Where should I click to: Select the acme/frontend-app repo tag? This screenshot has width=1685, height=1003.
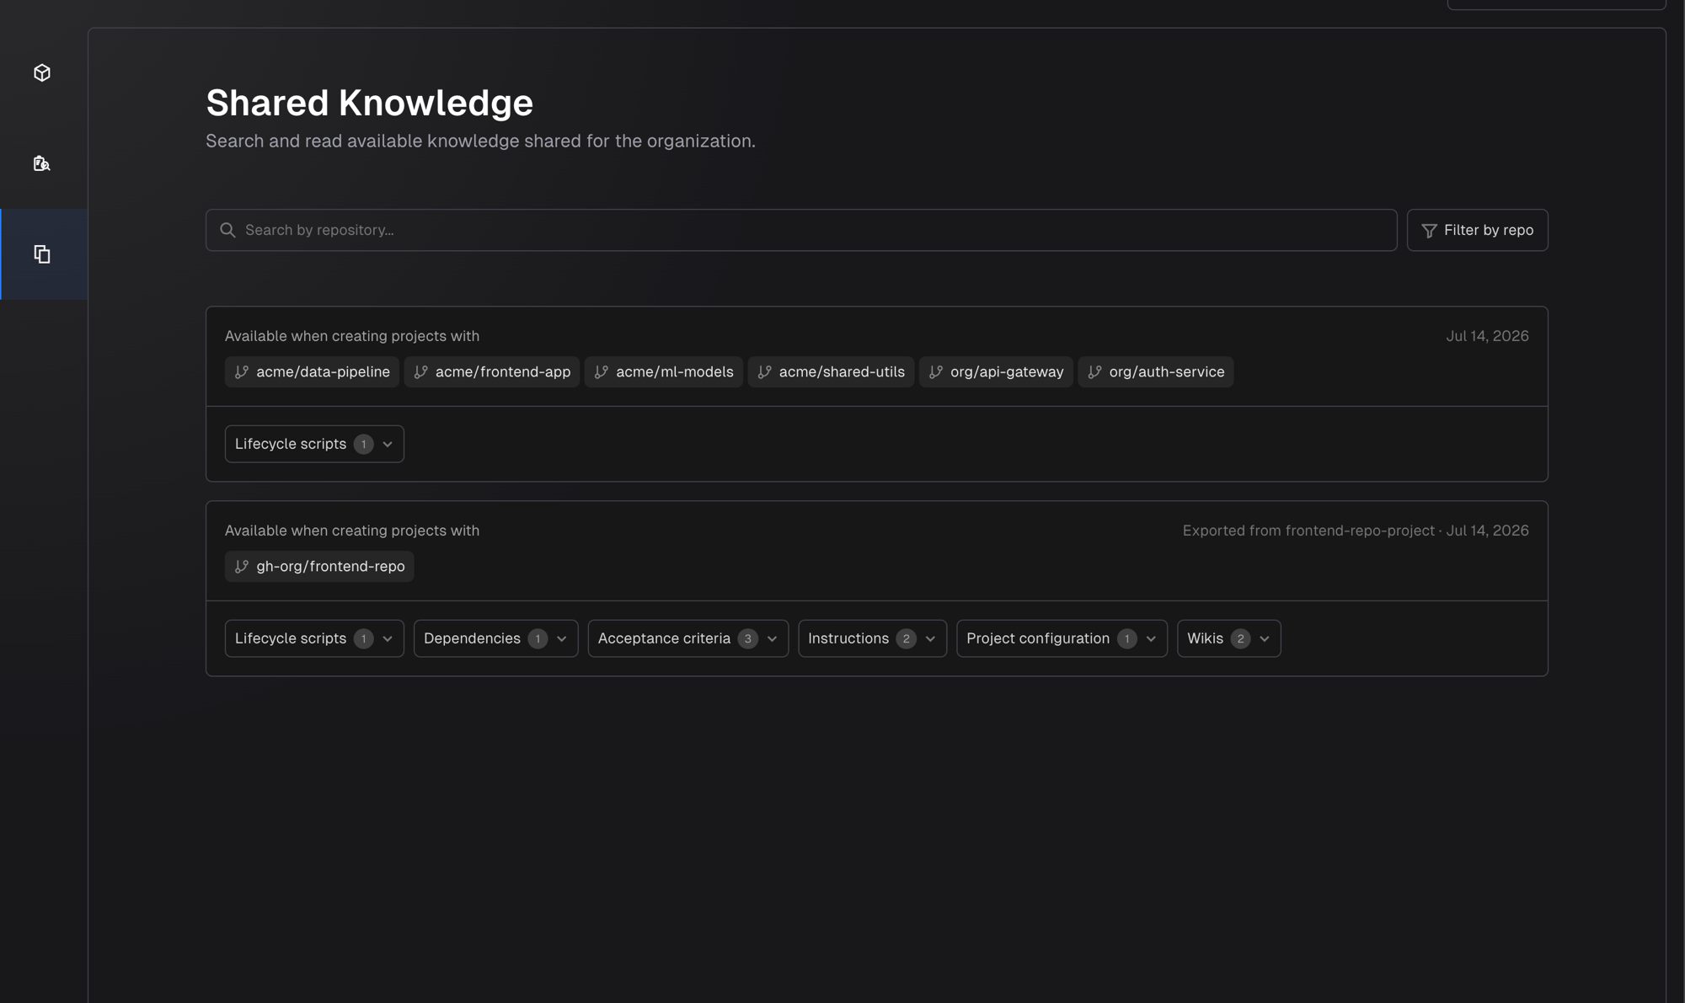[492, 372]
